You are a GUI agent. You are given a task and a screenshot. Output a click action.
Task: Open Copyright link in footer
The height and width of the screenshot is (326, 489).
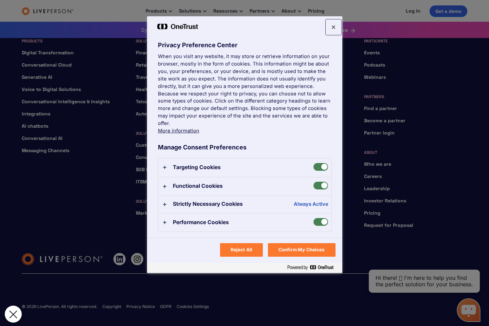pyautogui.click(x=112, y=307)
